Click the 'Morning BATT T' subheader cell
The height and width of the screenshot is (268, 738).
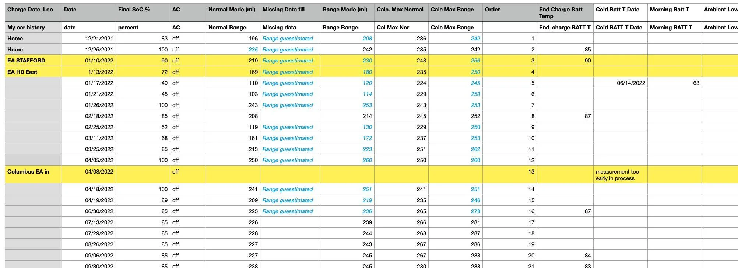pos(674,27)
